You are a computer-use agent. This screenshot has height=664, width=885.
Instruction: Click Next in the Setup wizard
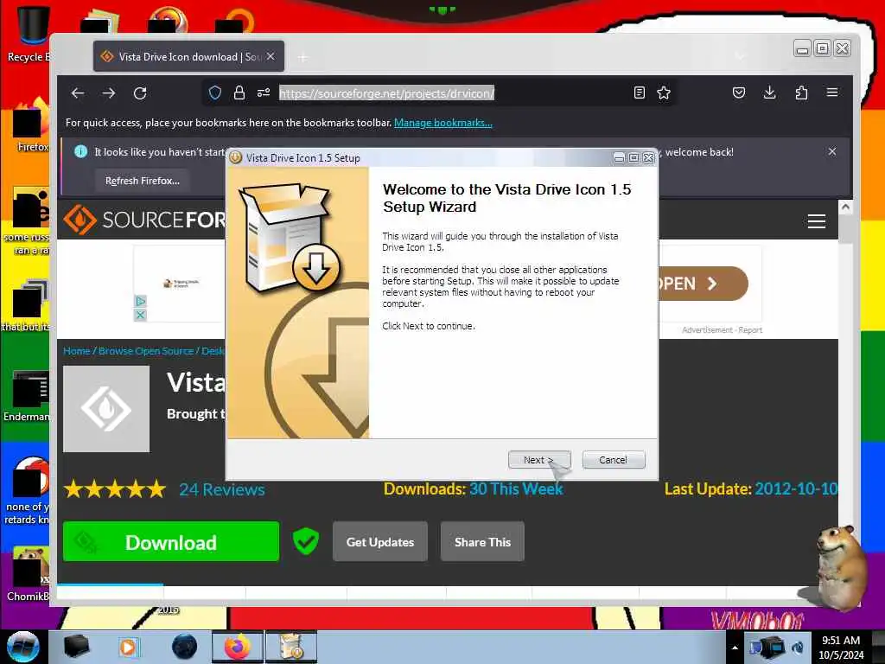pyautogui.click(x=539, y=460)
